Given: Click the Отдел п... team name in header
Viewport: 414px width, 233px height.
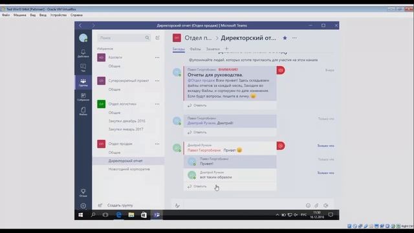Looking at the screenshot, I should 198,38.
